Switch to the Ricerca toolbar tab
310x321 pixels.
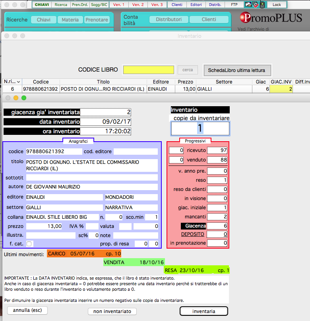point(61,4)
